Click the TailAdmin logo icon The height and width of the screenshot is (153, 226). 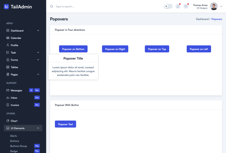(x=6, y=6)
